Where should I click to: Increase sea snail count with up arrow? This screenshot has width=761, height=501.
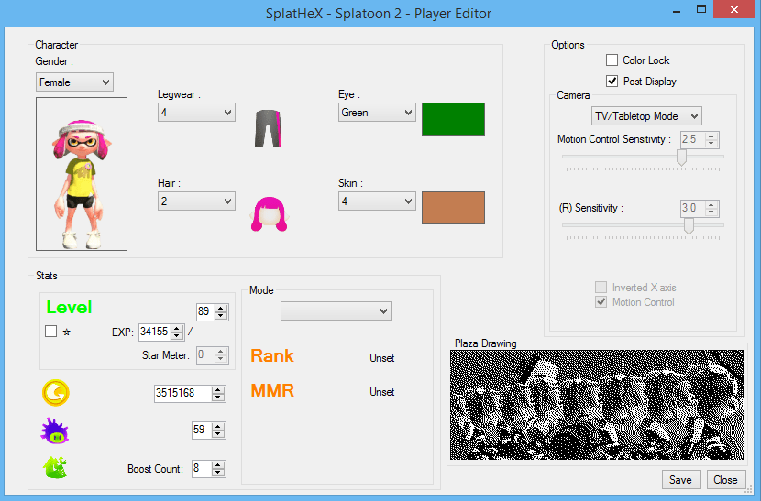(x=218, y=426)
